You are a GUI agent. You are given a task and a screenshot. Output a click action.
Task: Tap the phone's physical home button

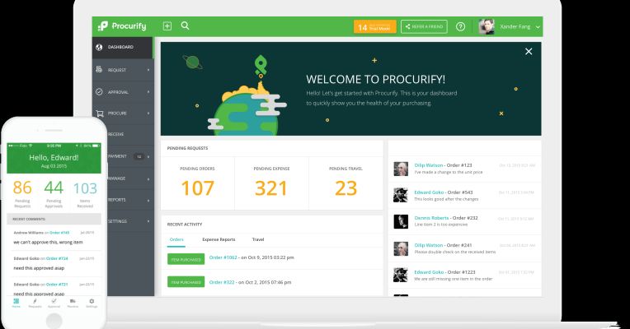[54, 320]
